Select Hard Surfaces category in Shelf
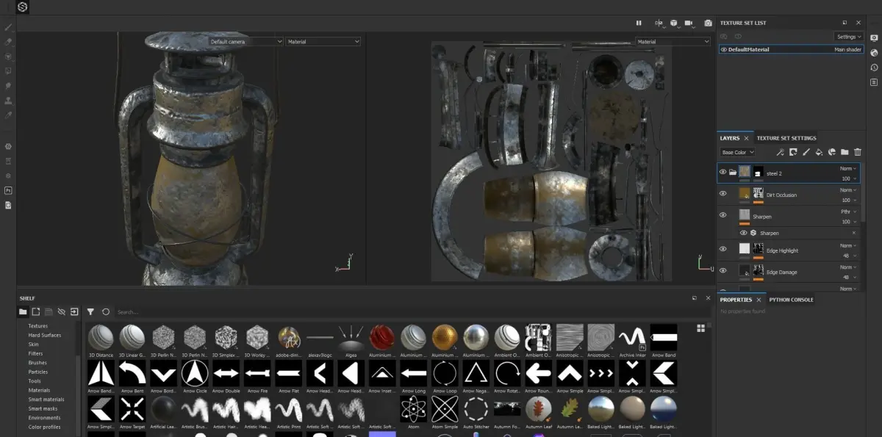Image resolution: width=882 pixels, height=437 pixels. (45, 335)
